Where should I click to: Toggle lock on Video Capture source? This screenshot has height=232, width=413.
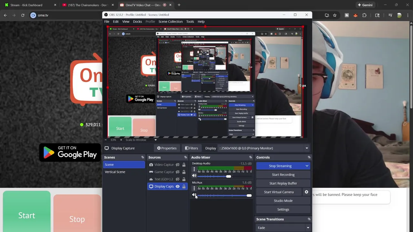184,165
